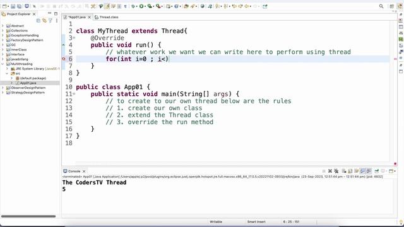Click the Pin Console icon

(377, 171)
